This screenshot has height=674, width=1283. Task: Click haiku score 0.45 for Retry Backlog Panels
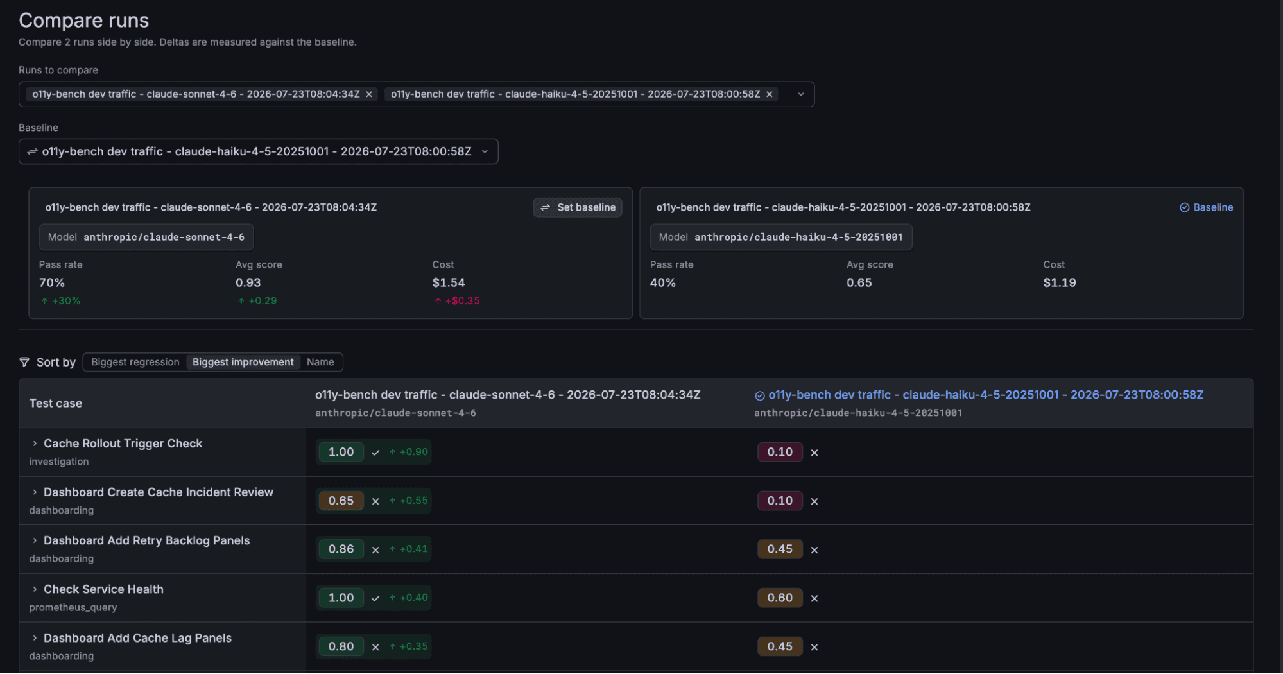coord(780,549)
